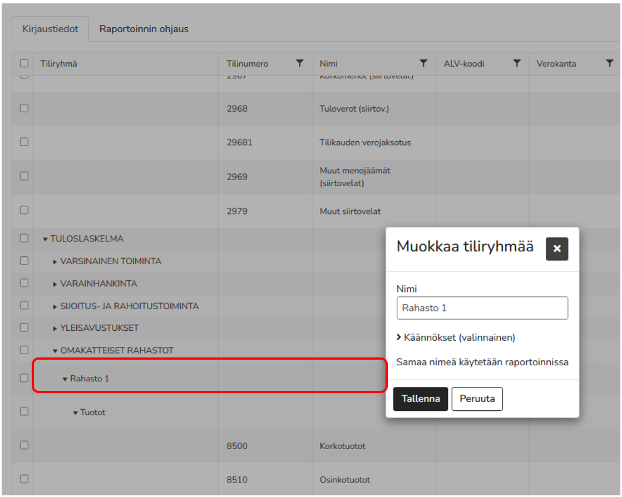Select account number 8500
The image size is (622, 497).
(x=237, y=446)
